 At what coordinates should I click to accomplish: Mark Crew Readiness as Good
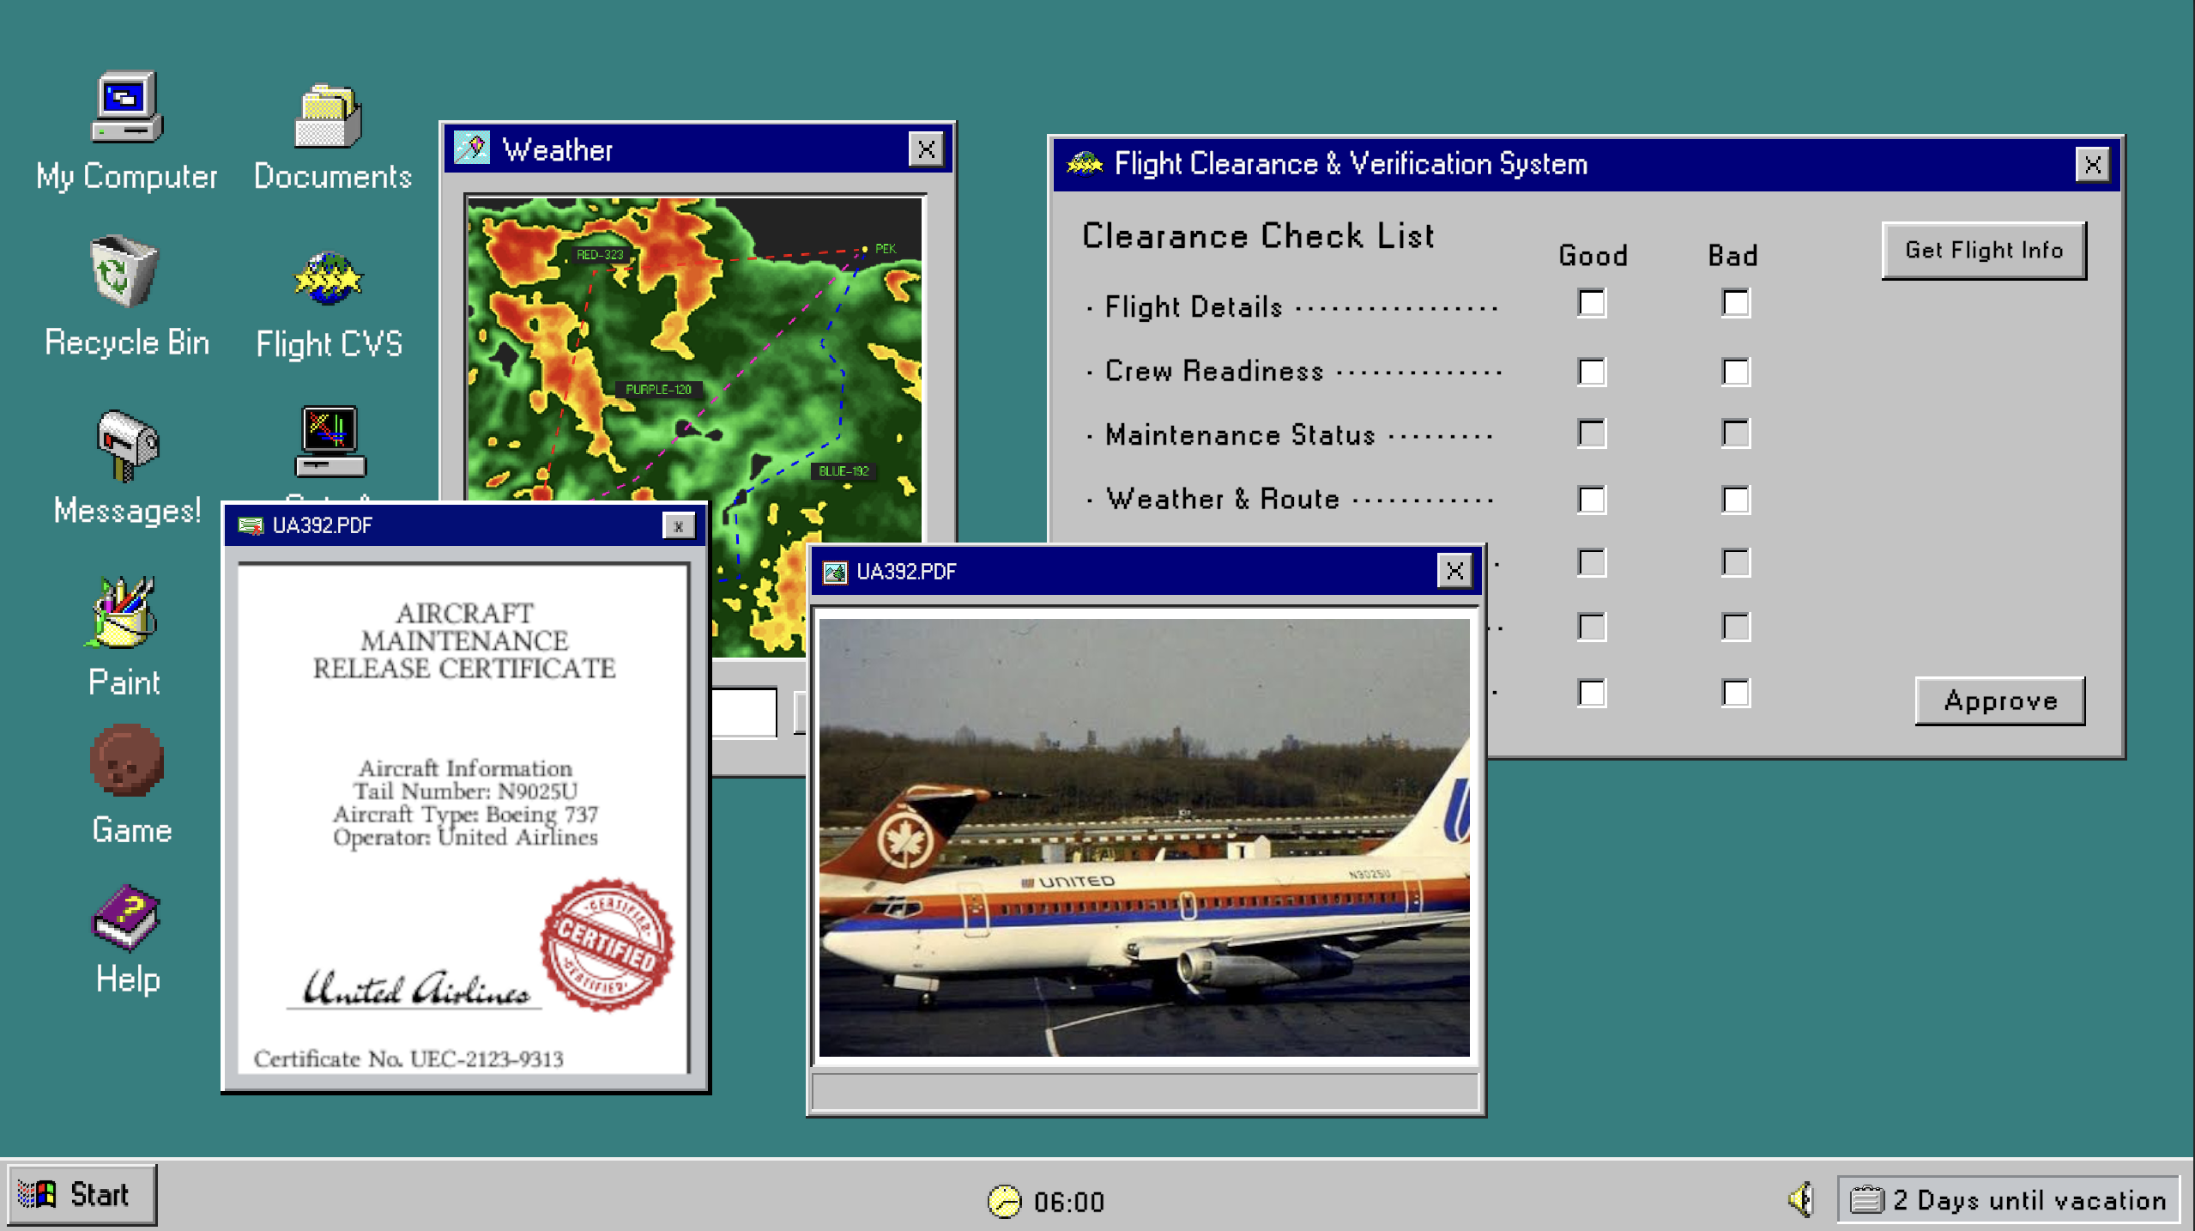tap(1592, 372)
